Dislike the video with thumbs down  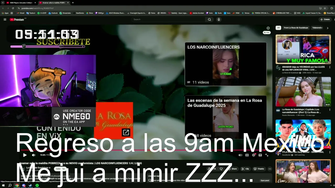tap(221, 169)
